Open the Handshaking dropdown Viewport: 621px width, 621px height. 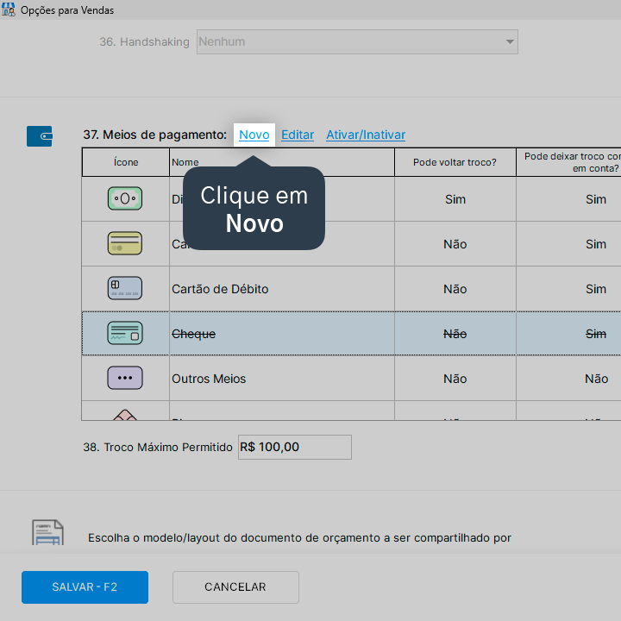pyautogui.click(x=357, y=41)
